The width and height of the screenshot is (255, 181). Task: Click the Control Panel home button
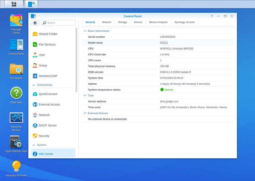35,23
